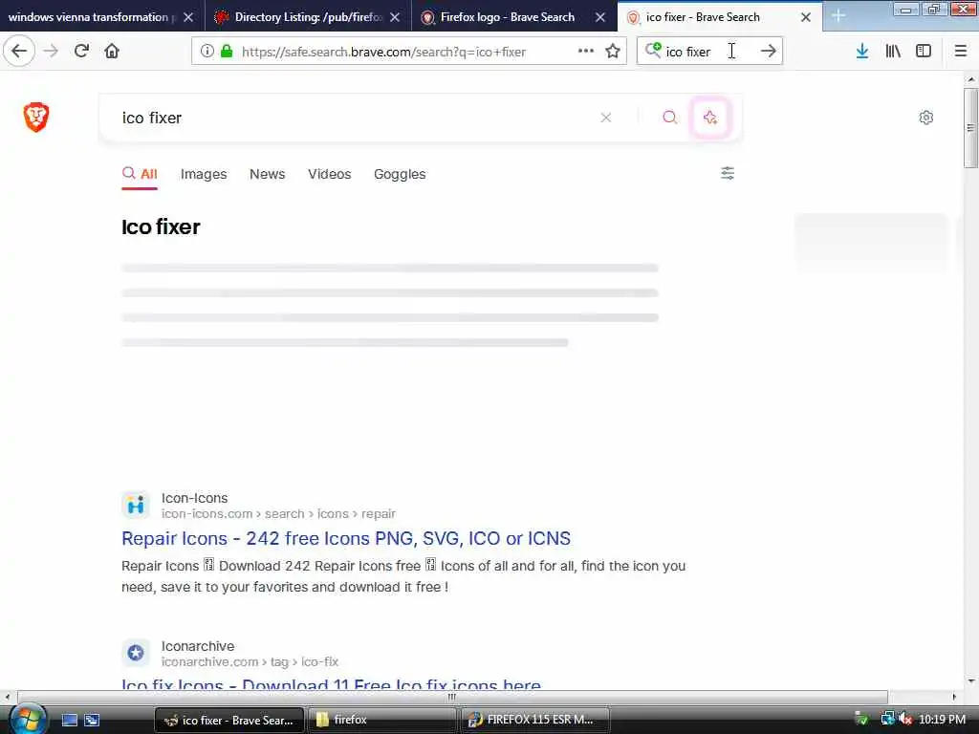Show All search results

tap(140, 174)
